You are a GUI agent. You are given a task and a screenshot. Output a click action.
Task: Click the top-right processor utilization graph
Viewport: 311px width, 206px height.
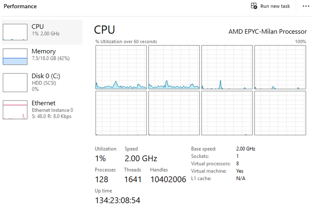pos(280,67)
